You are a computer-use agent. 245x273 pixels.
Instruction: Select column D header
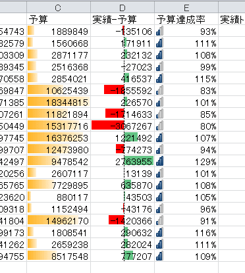pos(122,8)
